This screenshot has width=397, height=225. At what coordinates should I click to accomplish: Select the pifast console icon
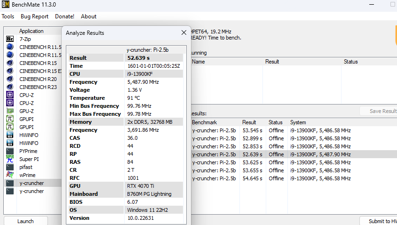10,167
